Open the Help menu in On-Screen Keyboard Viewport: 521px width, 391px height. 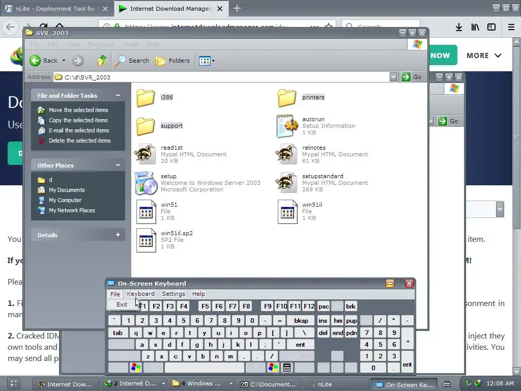point(198,294)
